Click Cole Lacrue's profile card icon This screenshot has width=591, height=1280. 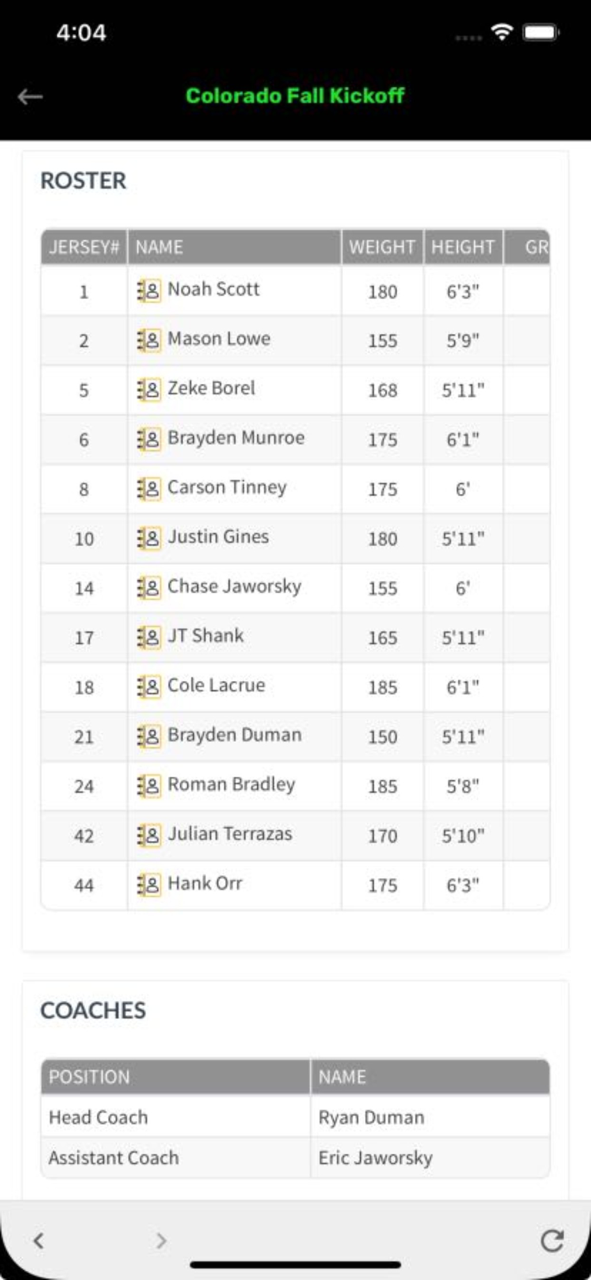tap(149, 687)
